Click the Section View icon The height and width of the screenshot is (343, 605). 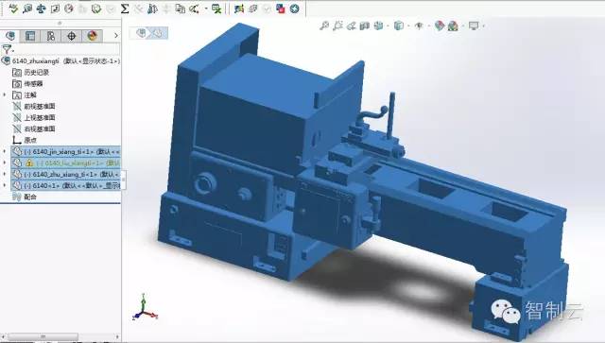364,26
